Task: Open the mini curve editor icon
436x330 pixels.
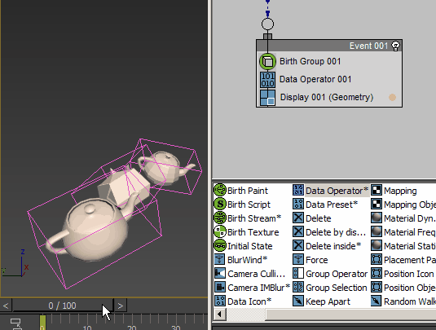Action: pyautogui.click(x=15, y=323)
